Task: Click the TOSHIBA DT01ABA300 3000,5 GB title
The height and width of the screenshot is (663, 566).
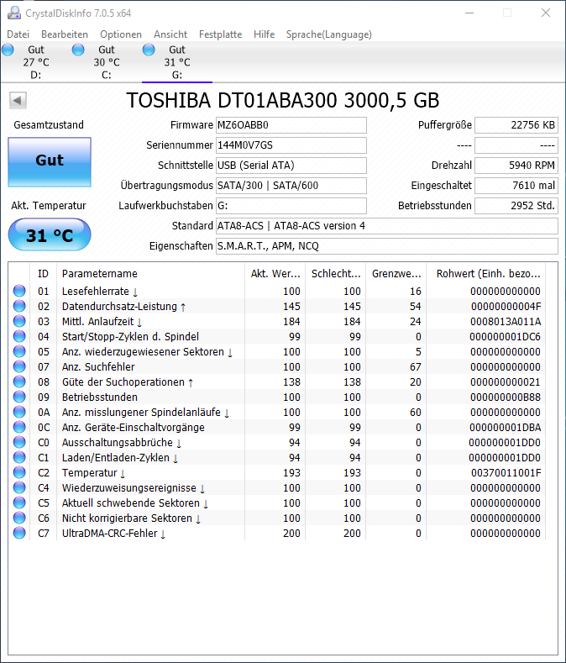Action: coord(283,101)
